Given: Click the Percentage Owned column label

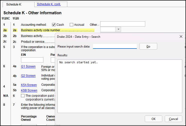Looking at the screenshot, I should coord(29,118).
